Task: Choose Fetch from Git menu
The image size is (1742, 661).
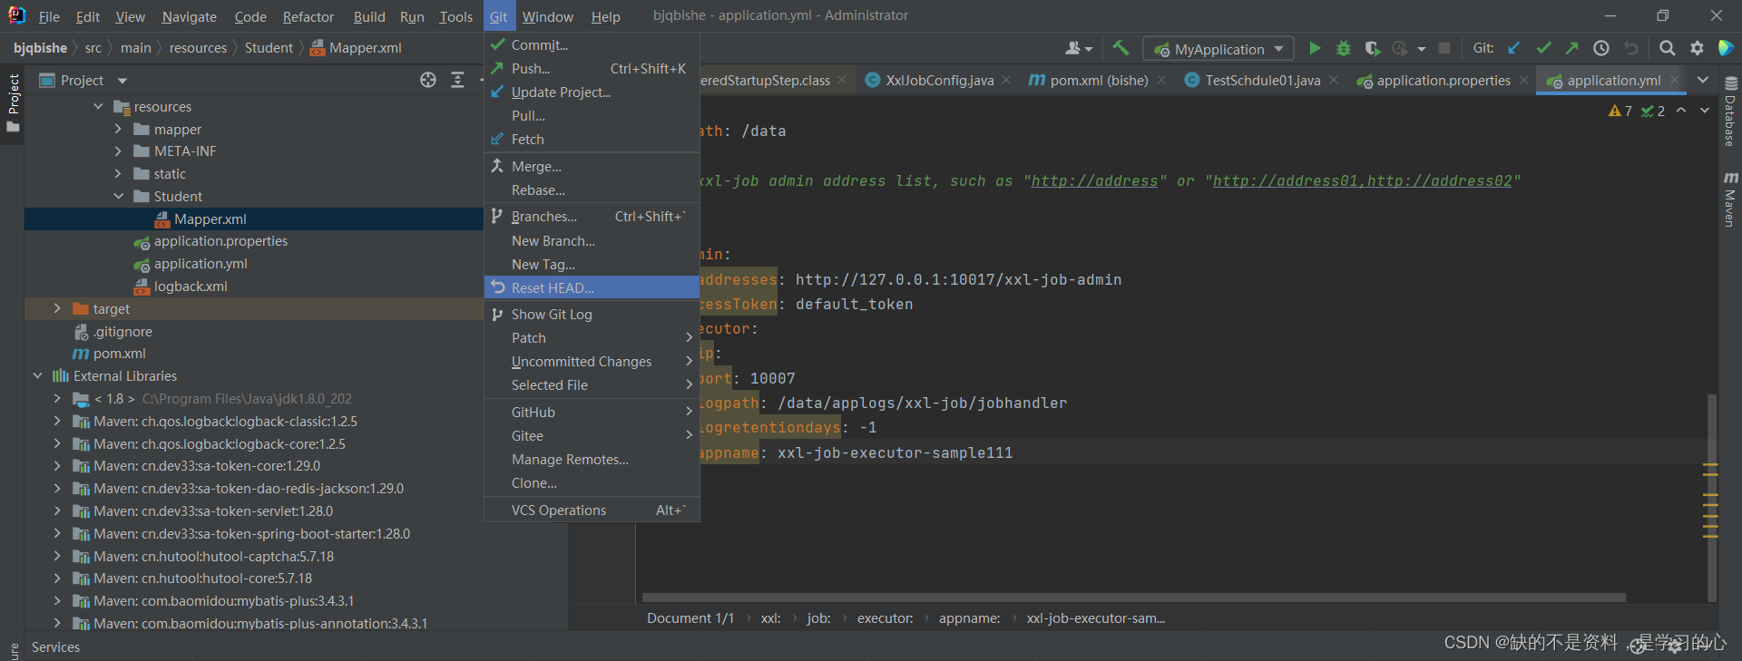Action: tap(592, 139)
